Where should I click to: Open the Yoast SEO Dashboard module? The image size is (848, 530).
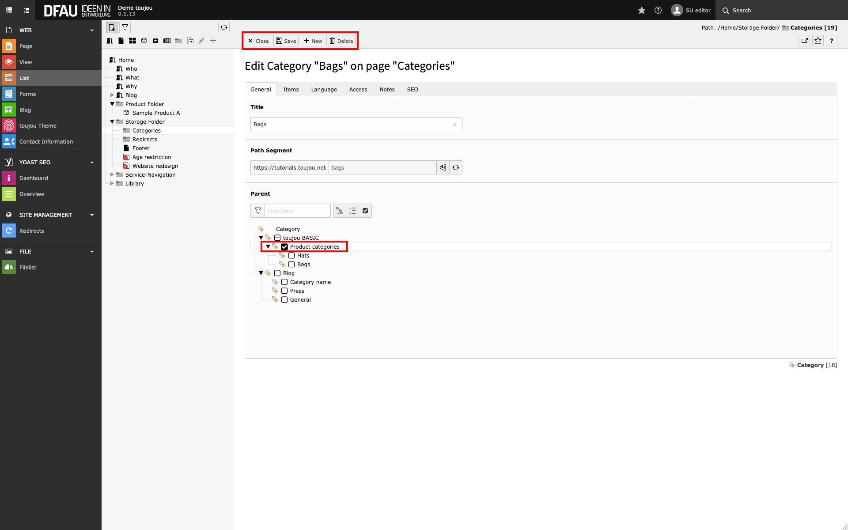click(x=34, y=178)
